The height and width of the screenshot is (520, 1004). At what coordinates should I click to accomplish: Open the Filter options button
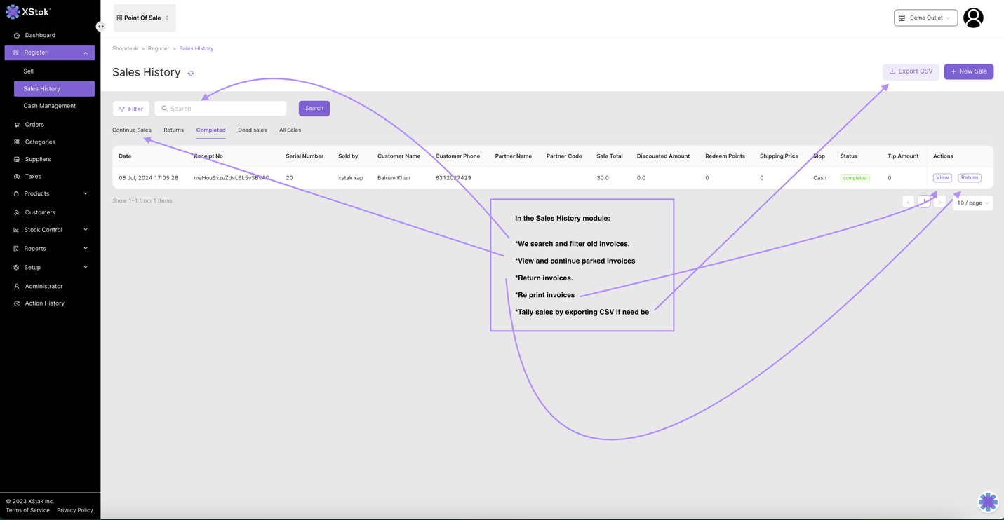pos(131,109)
